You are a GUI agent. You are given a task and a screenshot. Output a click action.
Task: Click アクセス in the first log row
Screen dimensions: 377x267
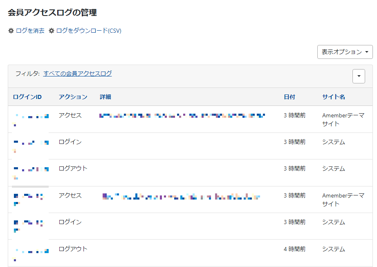click(x=70, y=115)
